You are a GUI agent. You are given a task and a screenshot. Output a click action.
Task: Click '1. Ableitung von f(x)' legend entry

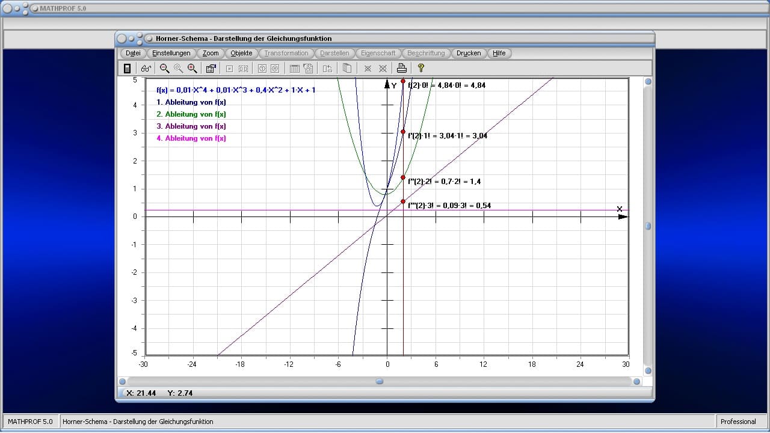[191, 102]
